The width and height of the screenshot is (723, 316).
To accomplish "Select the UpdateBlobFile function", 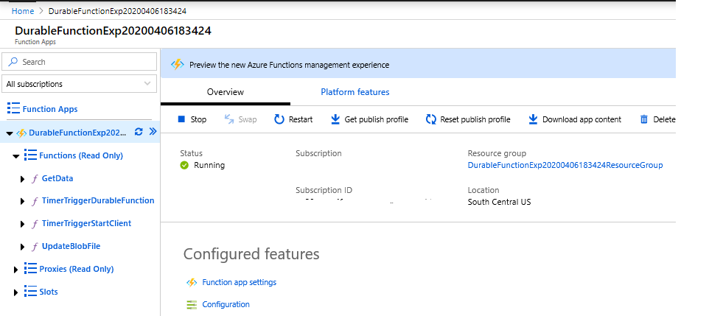I will click(x=71, y=246).
